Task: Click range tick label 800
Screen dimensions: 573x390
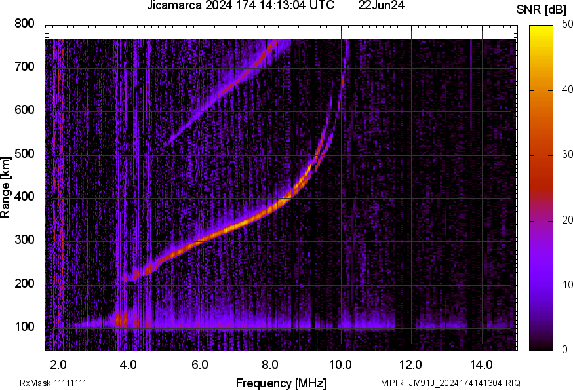Action: pyautogui.click(x=24, y=24)
